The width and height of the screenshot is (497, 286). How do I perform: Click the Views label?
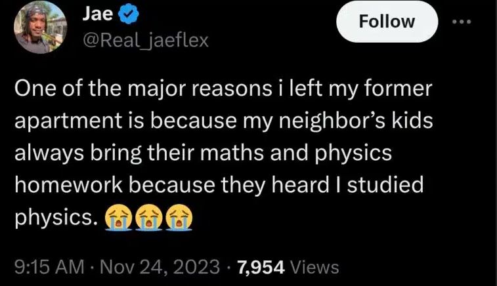point(314,267)
